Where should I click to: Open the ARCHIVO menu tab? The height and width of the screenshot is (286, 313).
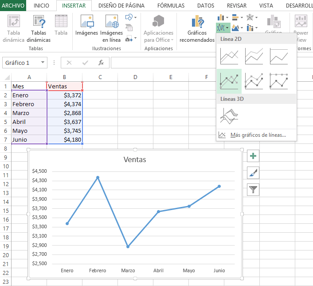[13, 5]
